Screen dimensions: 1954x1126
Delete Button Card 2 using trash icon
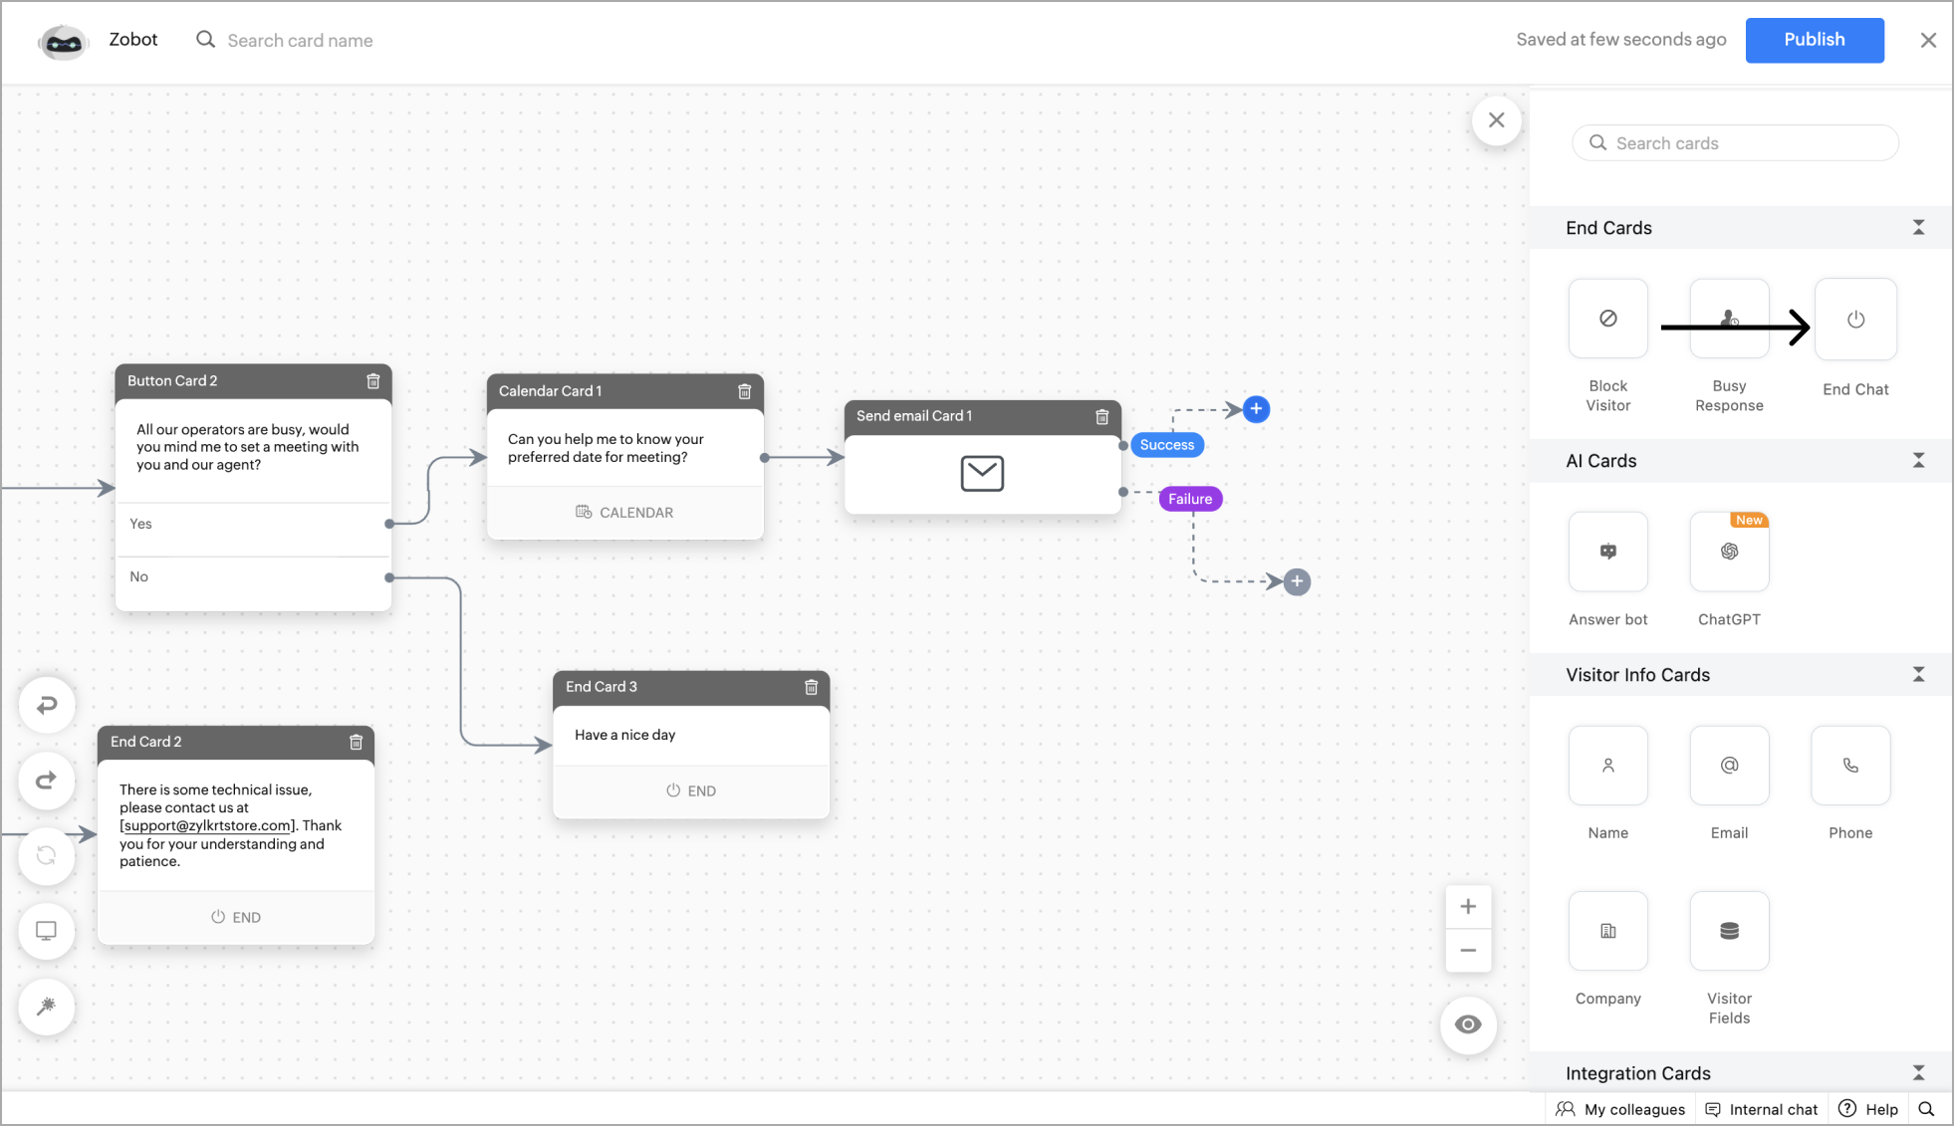373,381
